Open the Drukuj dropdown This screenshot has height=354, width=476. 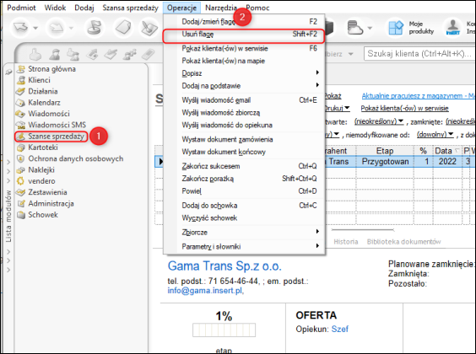tap(337, 108)
